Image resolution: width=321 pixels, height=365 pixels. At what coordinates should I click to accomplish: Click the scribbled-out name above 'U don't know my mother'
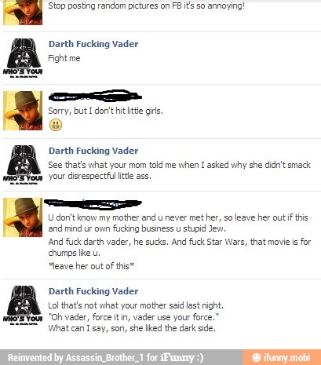coord(93,203)
